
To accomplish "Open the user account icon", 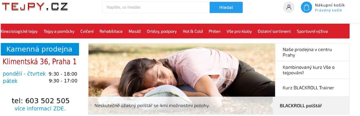I will [x=289, y=7].
